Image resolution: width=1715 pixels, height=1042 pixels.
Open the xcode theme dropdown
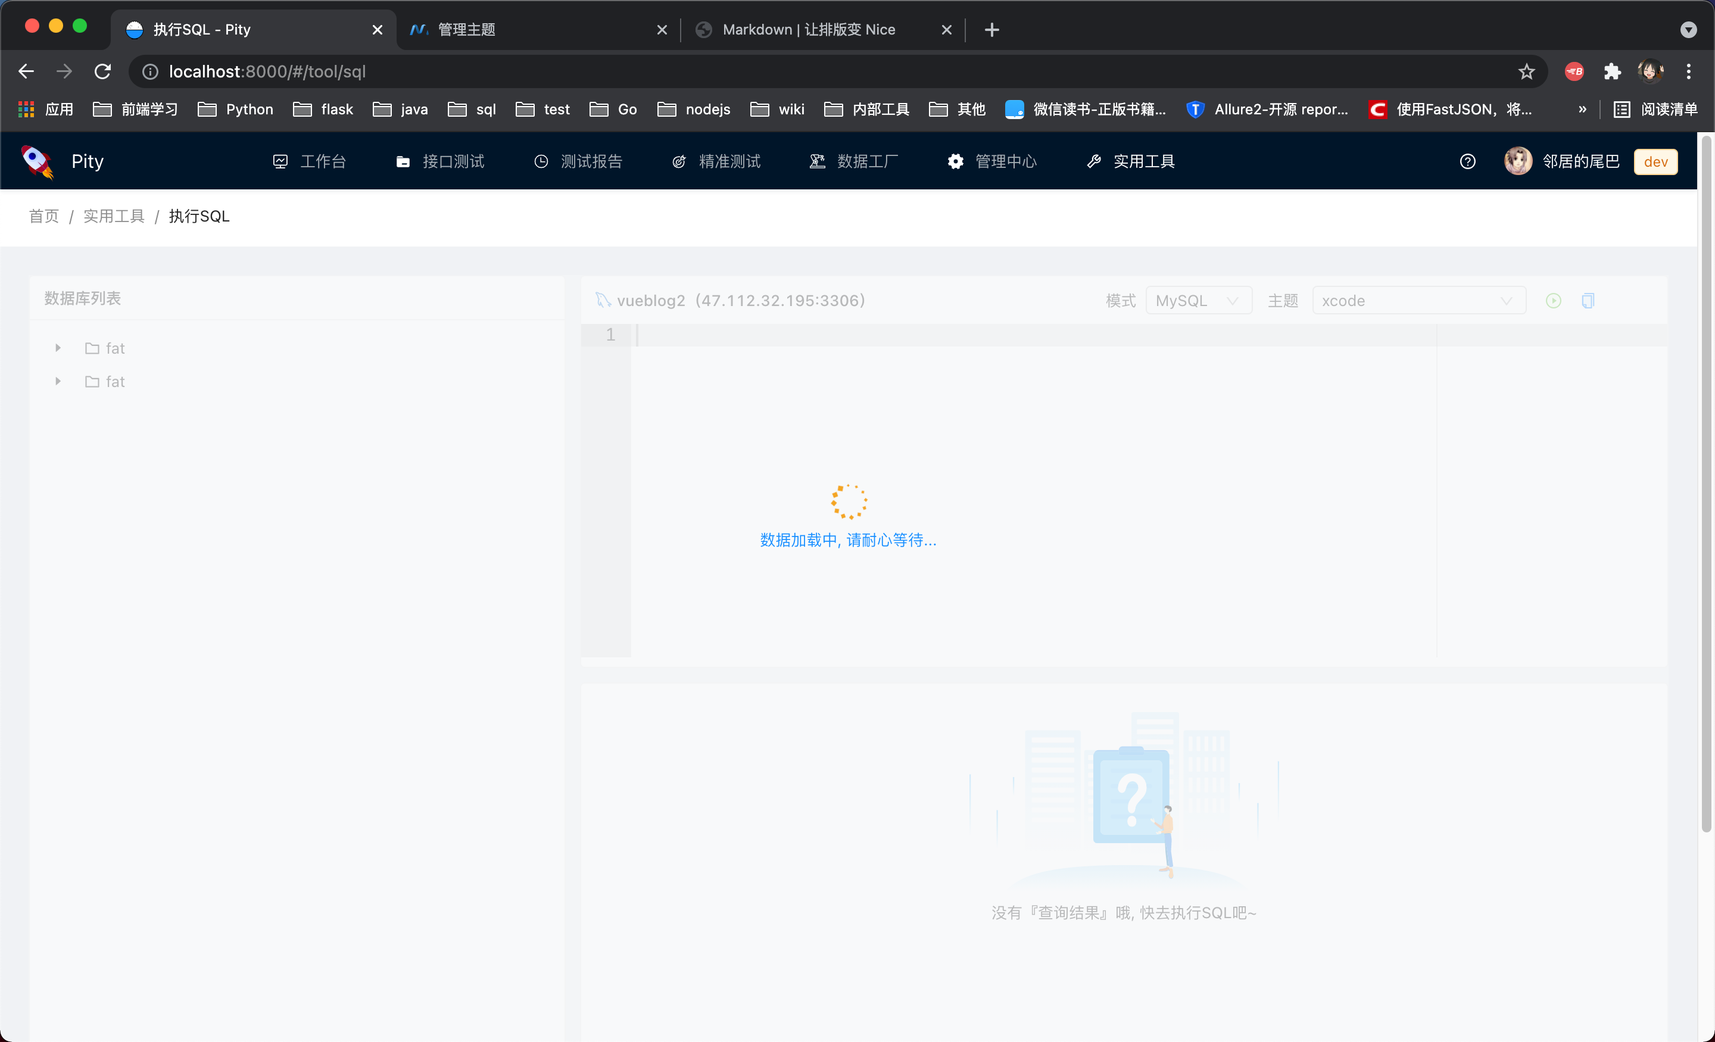(x=1418, y=301)
